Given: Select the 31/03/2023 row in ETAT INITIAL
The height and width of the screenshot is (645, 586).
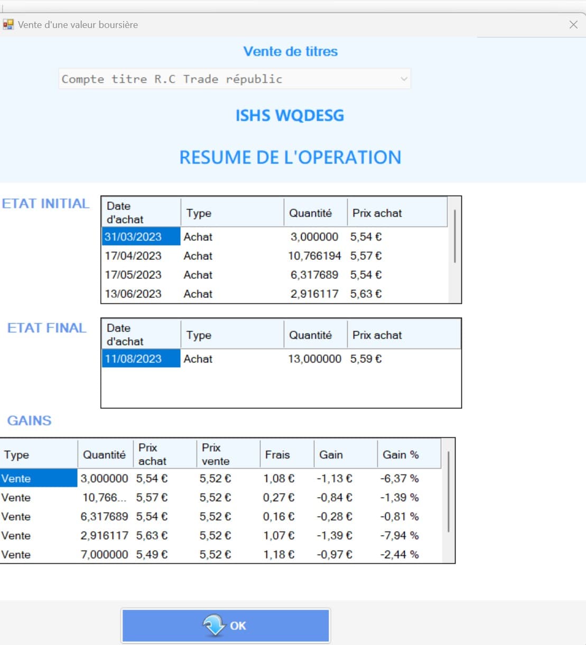Looking at the screenshot, I should (x=275, y=237).
